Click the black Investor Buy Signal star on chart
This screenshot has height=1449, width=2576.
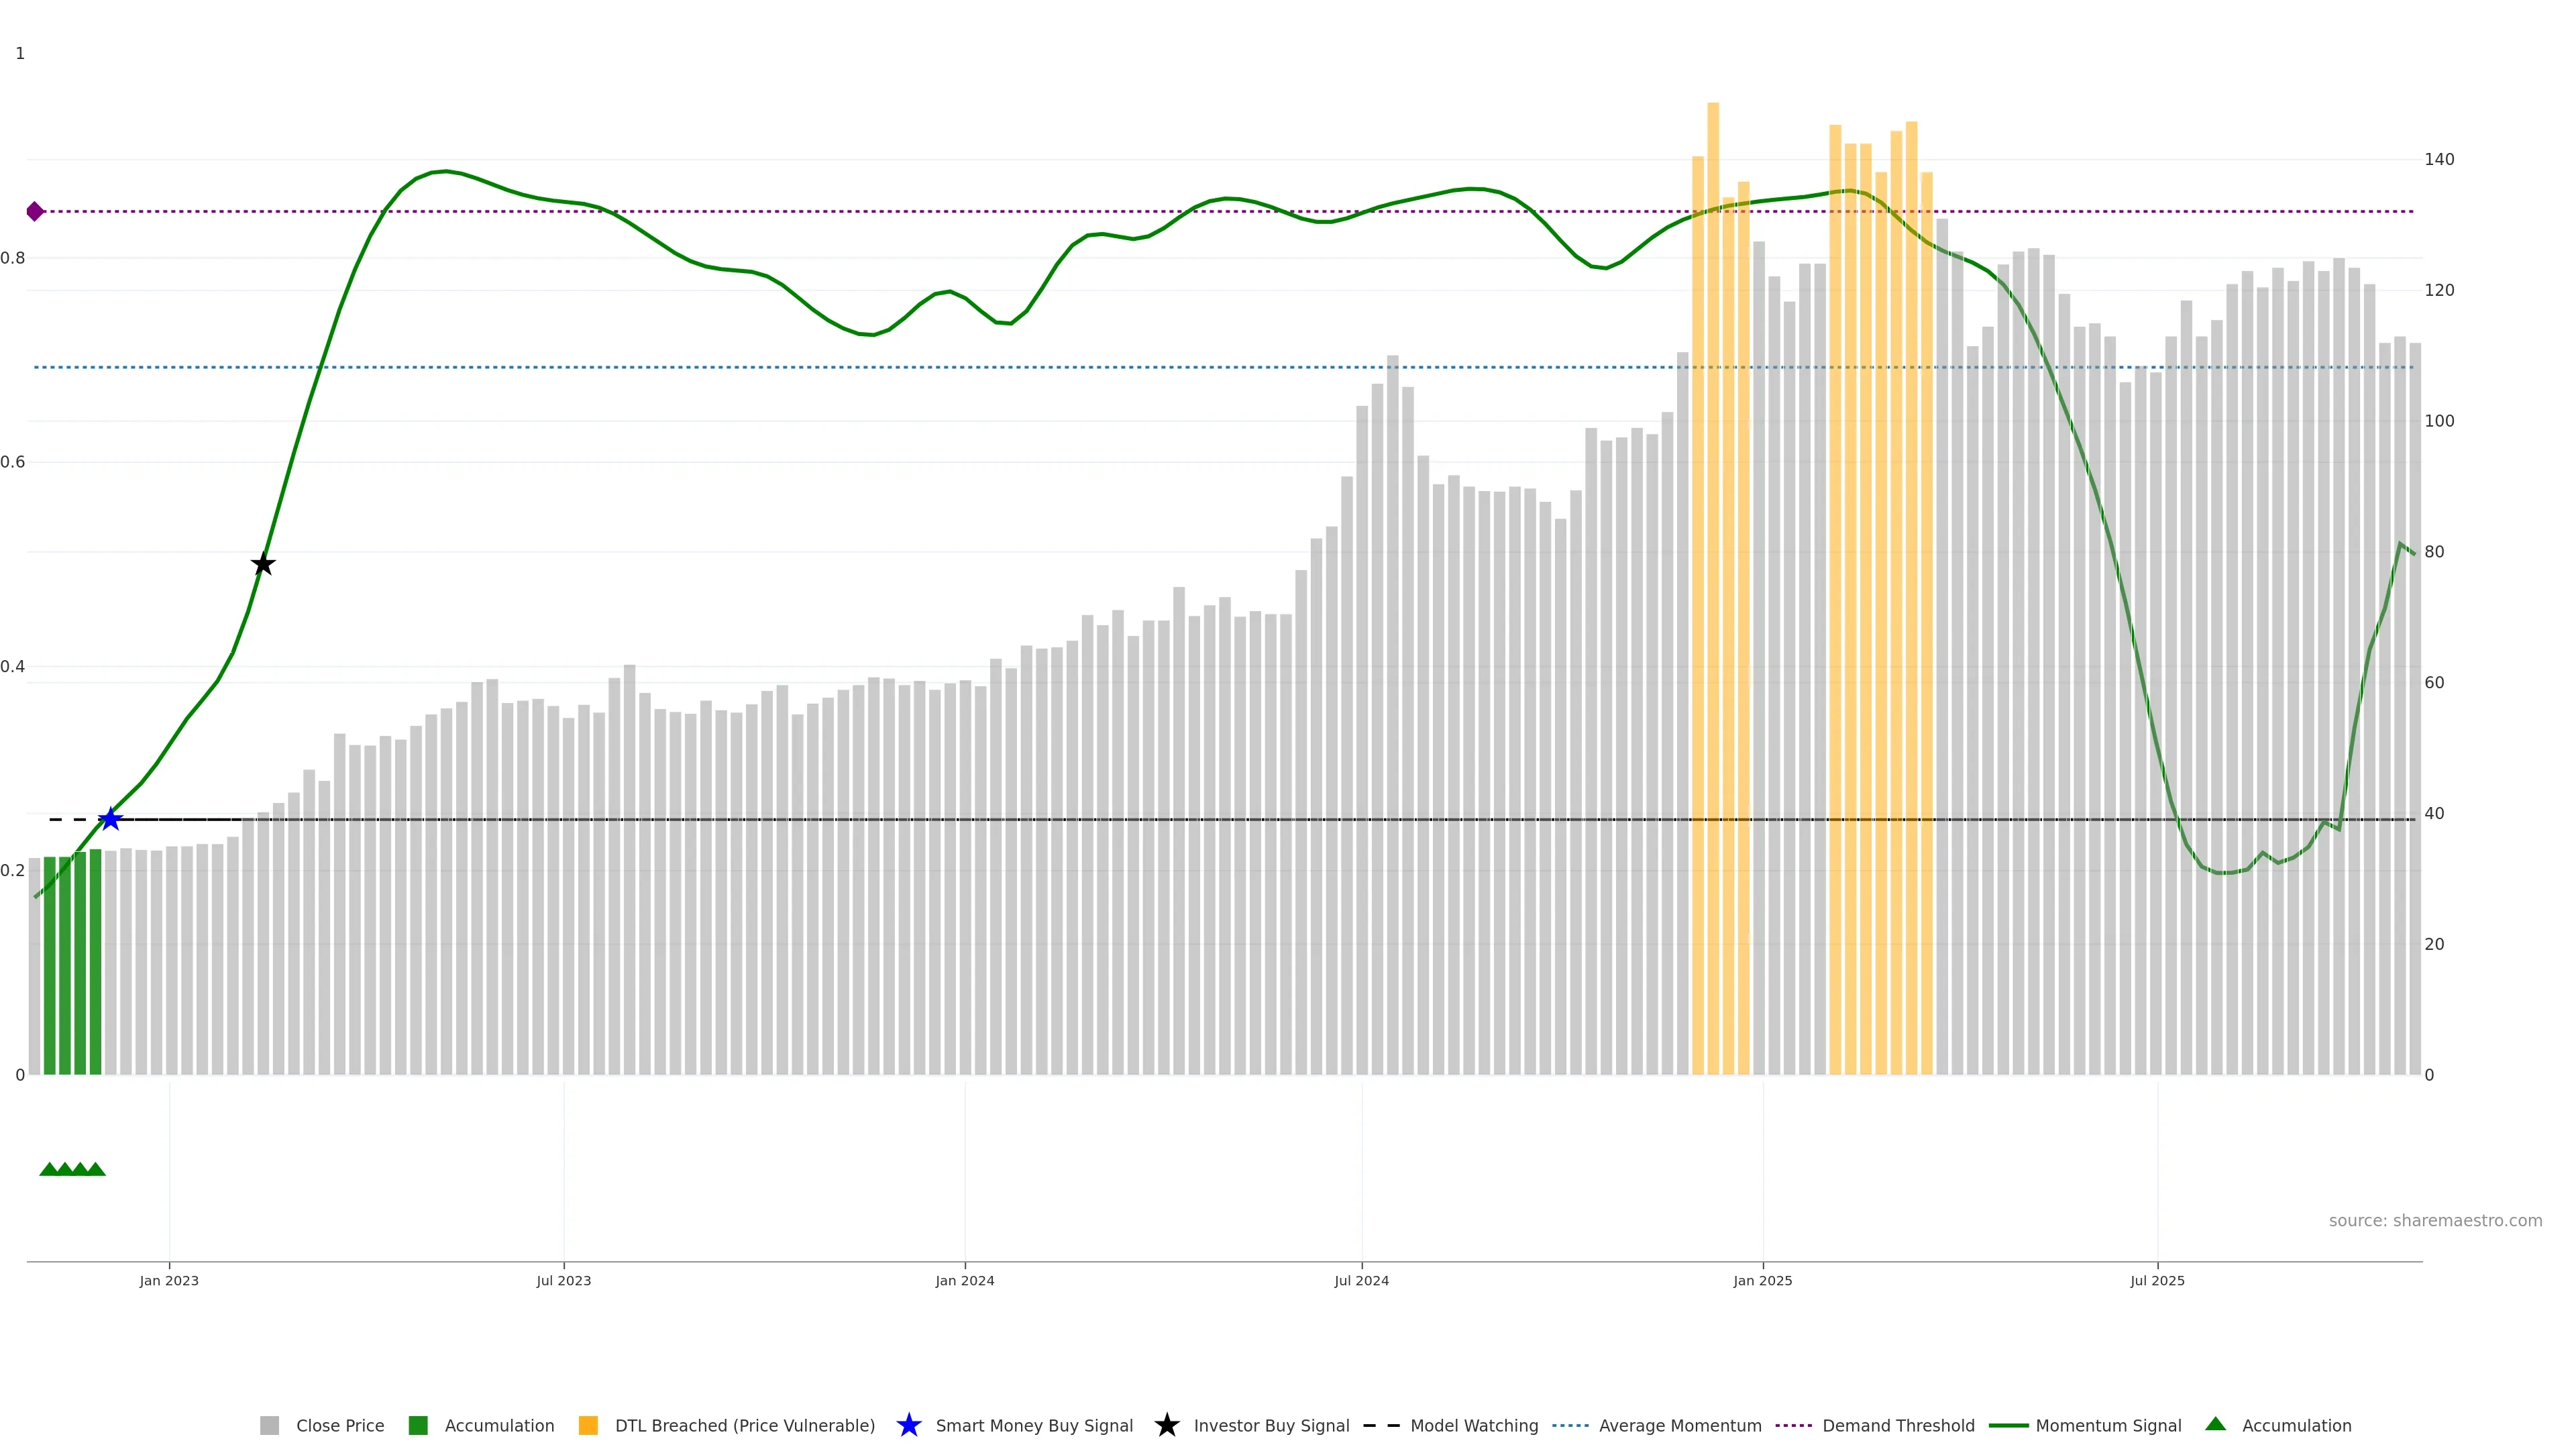[x=263, y=564]
